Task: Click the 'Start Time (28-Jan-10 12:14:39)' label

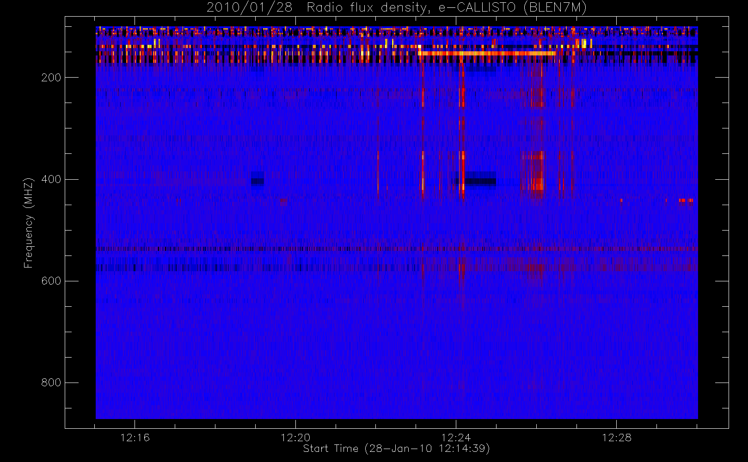Action: [x=396, y=449]
